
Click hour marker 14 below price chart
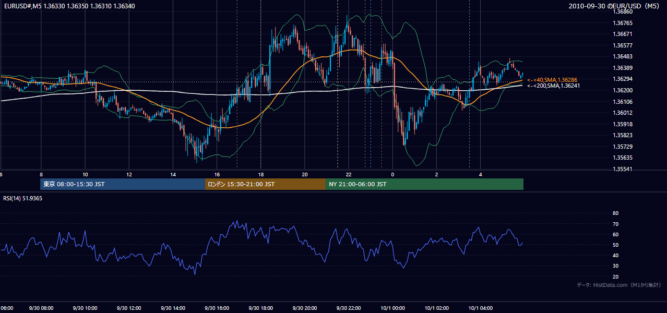point(173,175)
